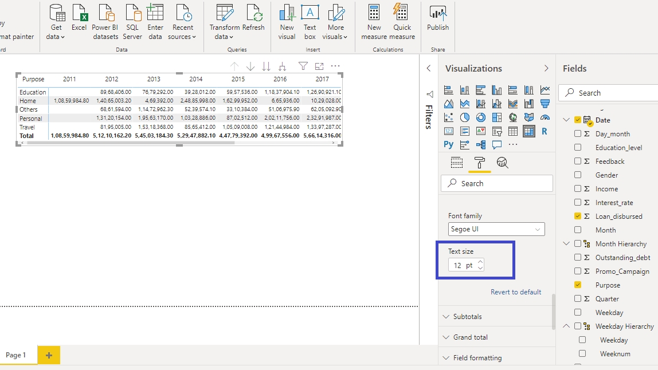Uncheck the Loan_disbursed field

coord(578,217)
